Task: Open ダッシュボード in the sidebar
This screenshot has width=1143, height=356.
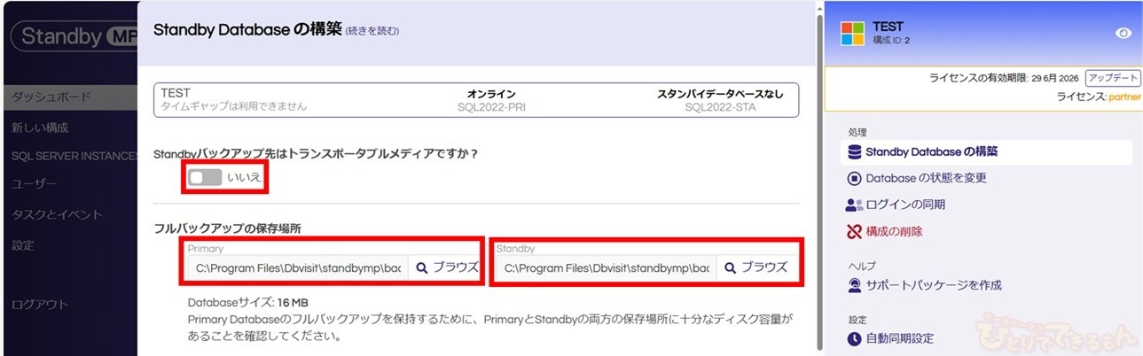Action: click(x=51, y=97)
